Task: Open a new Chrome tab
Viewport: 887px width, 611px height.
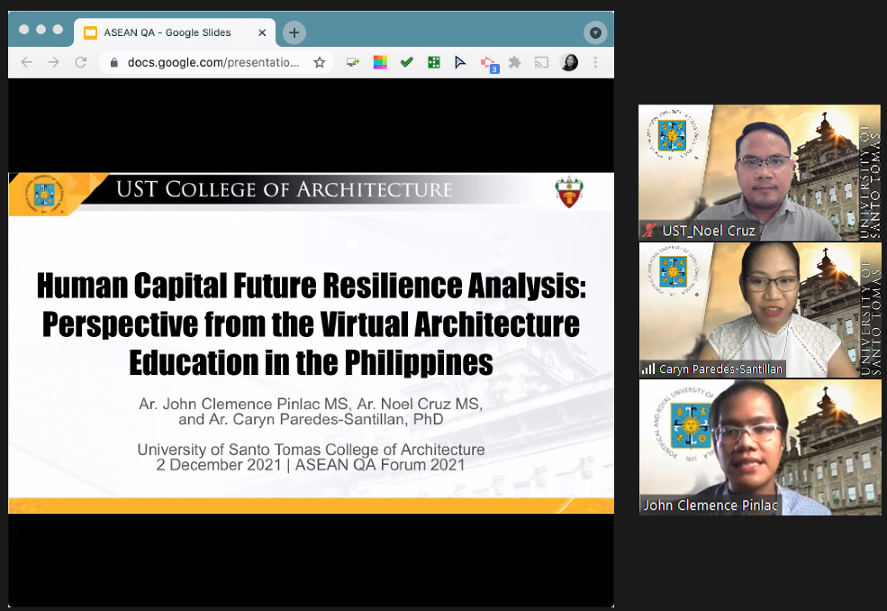Action: [x=294, y=32]
